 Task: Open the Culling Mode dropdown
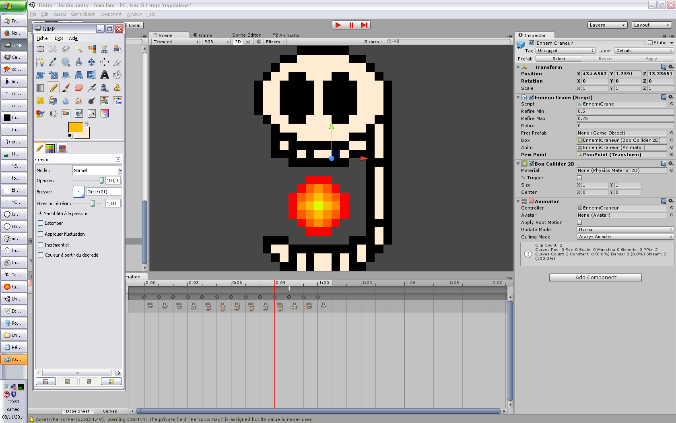pos(625,237)
